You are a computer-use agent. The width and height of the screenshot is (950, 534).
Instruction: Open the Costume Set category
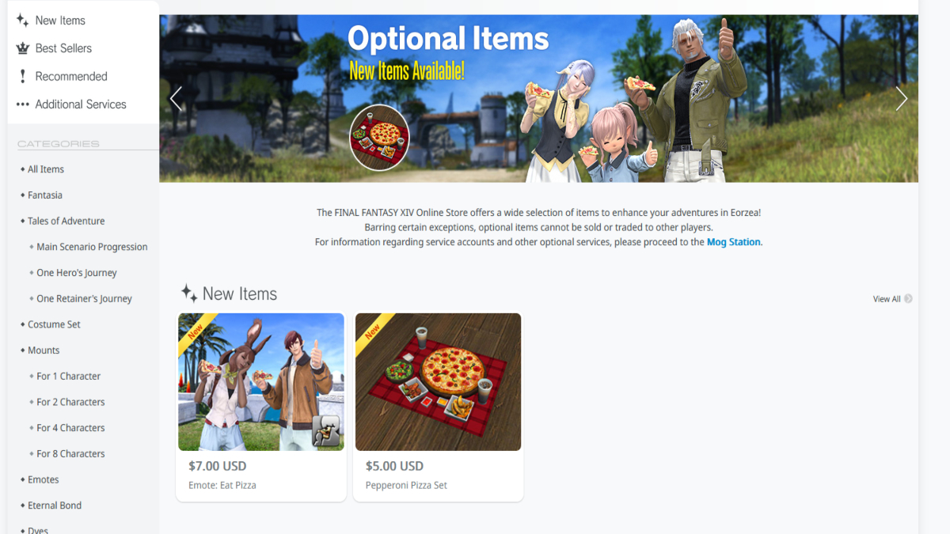54,324
